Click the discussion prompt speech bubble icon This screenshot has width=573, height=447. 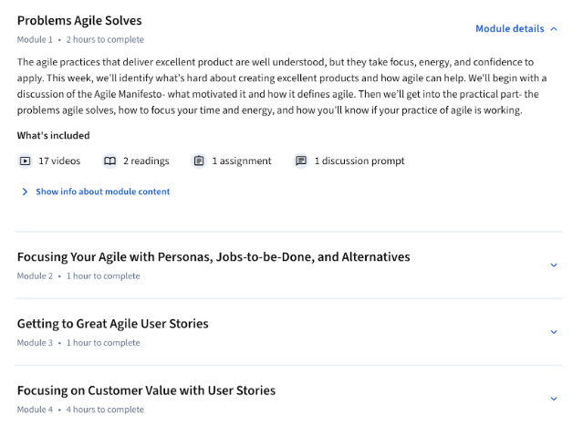[301, 161]
